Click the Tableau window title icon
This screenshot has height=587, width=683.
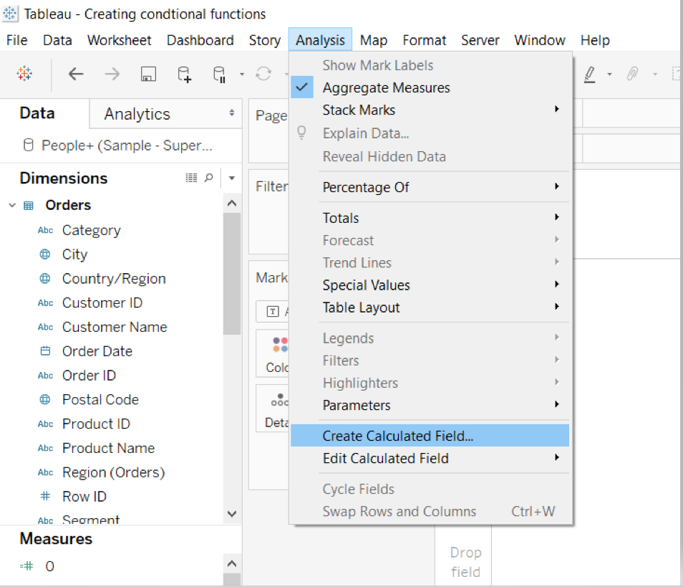[x=9, y=14]
